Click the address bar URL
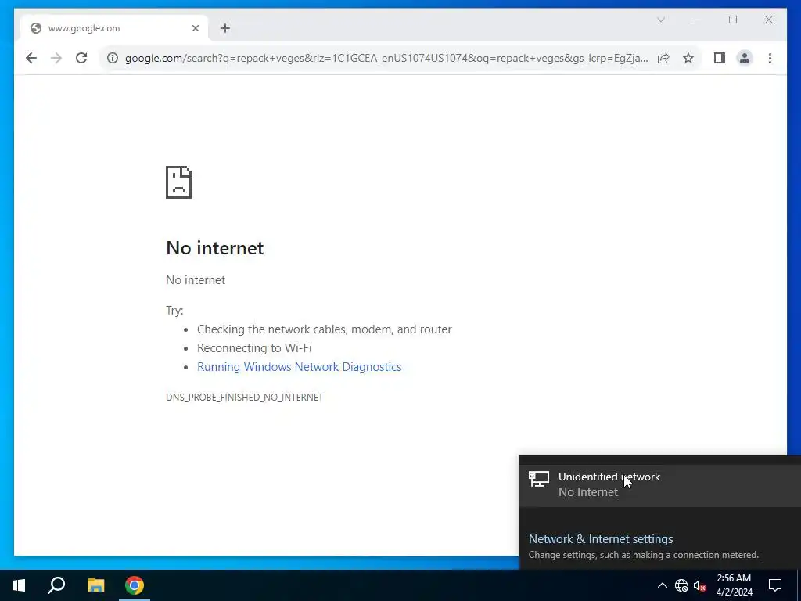The width and height of the screenshot is (801, 601). click(x=386, y=58)
